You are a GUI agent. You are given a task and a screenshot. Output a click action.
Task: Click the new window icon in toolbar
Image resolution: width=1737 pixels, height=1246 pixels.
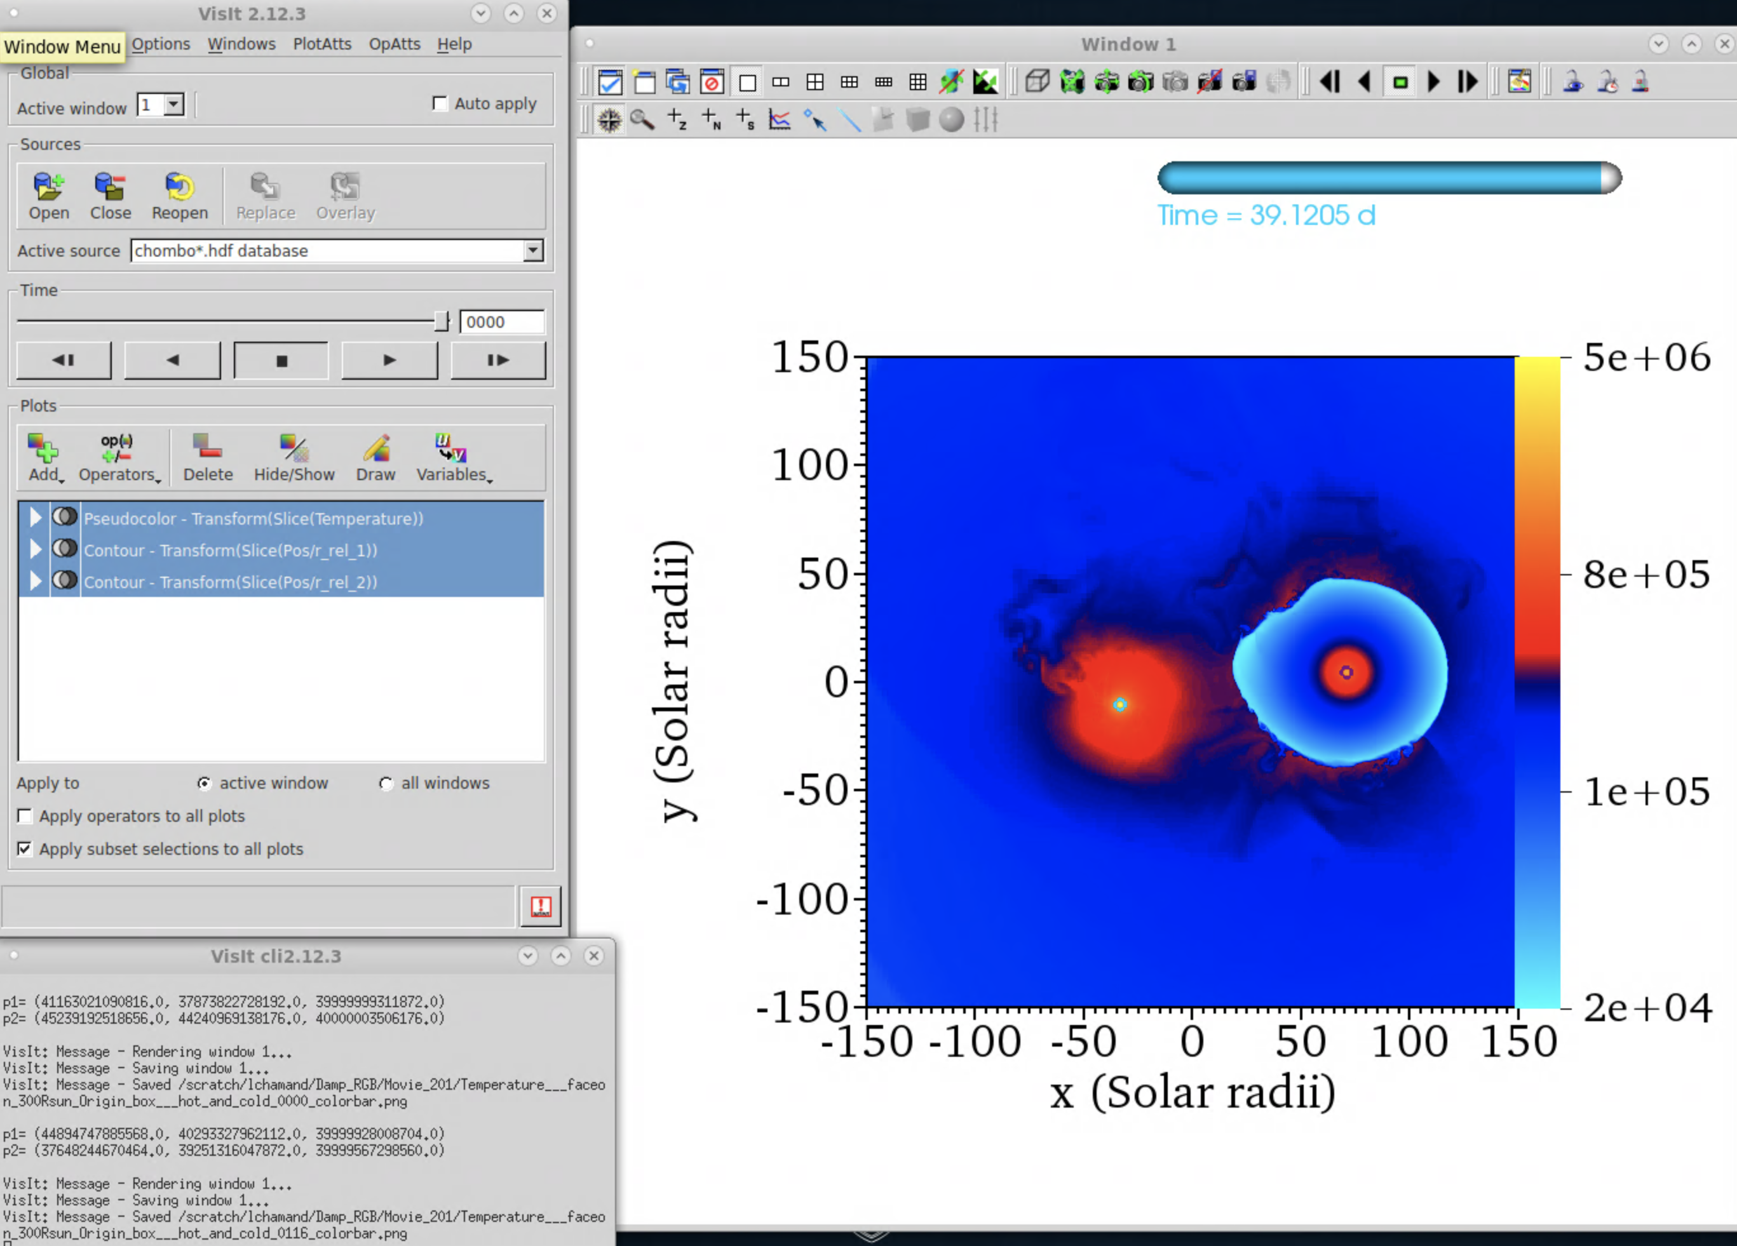[x=644, y=81]
